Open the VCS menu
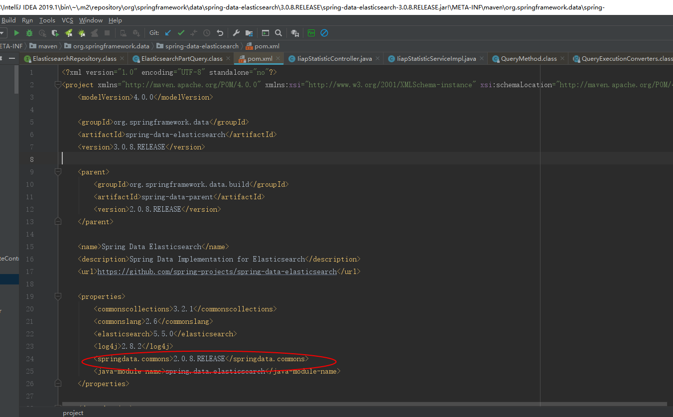Image resolution: width=673 pixels, height=417 pixels. [x=67, y=20]
